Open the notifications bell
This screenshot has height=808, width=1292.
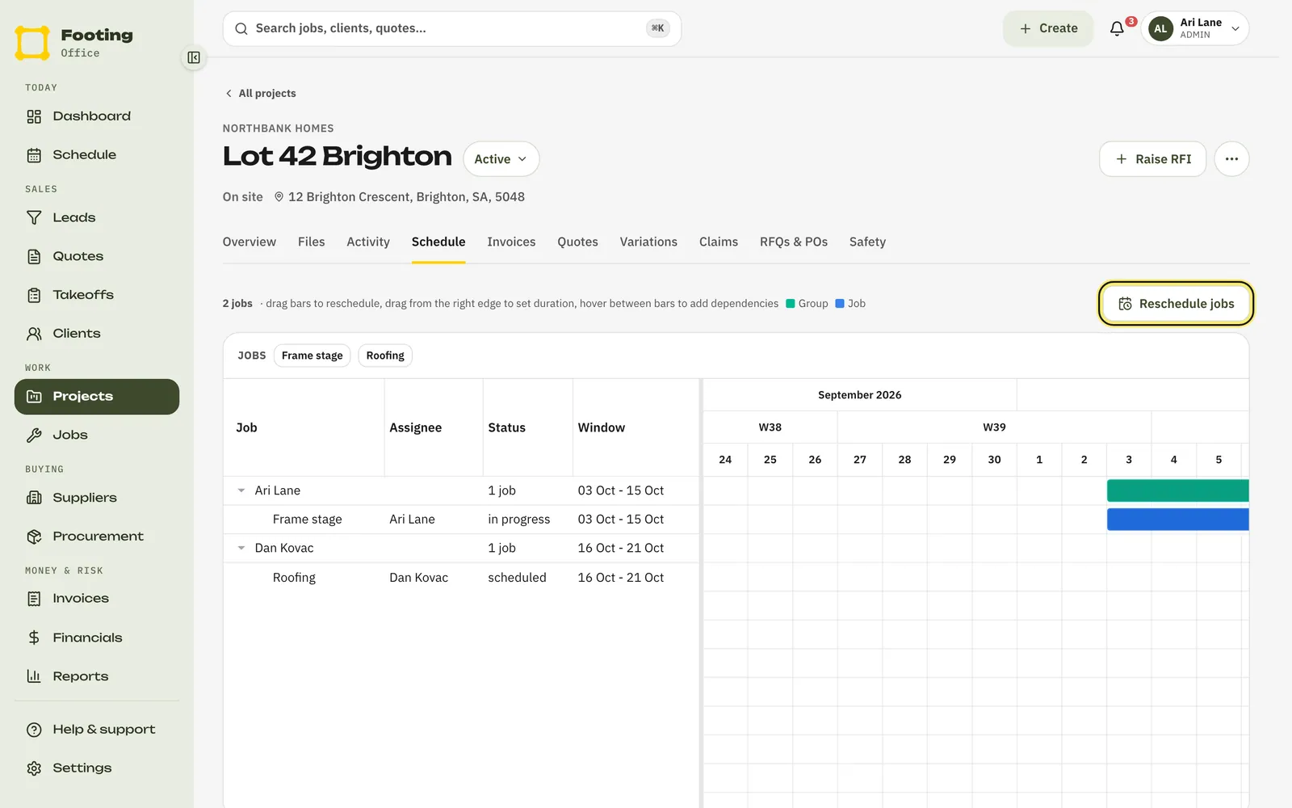click(x=1117, y=28)
